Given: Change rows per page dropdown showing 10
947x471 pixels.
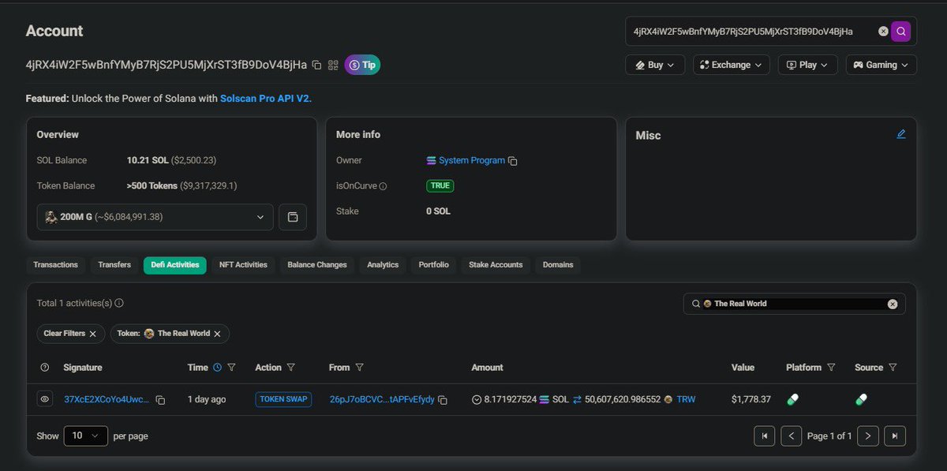Looking at the screenshot, I should tap(85, 435).
